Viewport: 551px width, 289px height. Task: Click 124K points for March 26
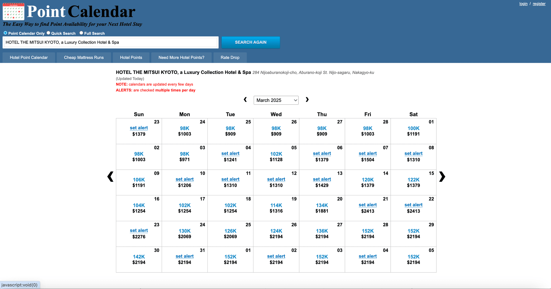point(276,231)
